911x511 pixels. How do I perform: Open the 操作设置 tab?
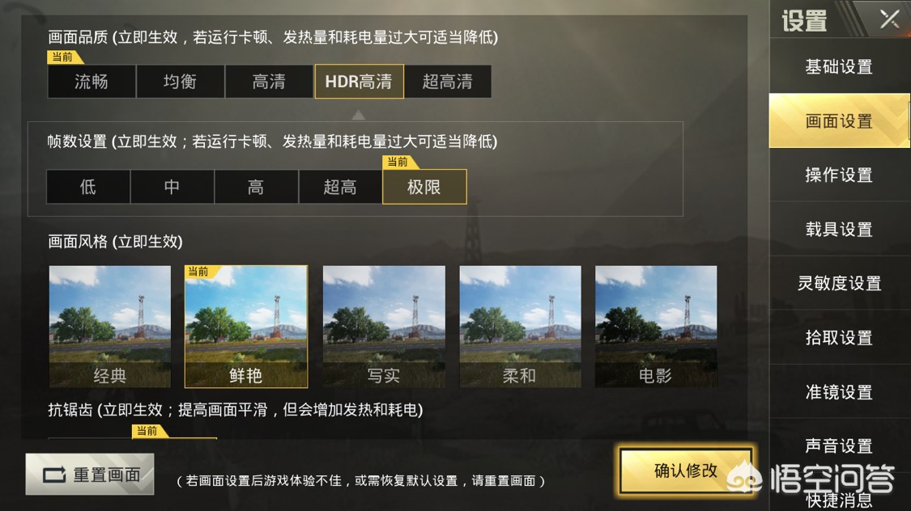coord(840,175)
